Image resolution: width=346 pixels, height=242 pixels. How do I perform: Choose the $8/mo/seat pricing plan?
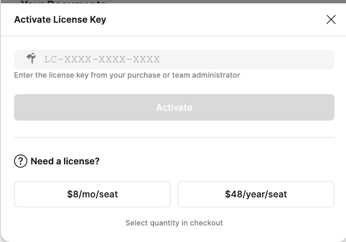[92, 194]
